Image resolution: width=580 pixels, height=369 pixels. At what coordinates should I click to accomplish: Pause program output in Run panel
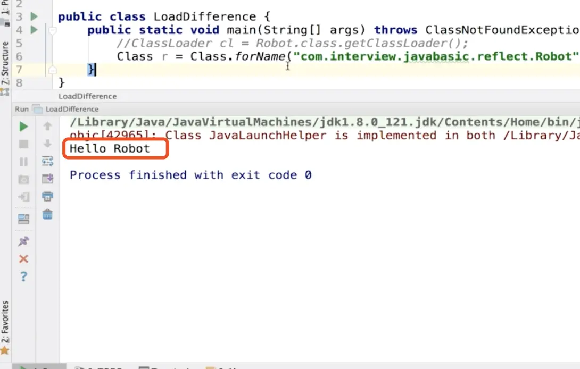(x=23, y=162)
